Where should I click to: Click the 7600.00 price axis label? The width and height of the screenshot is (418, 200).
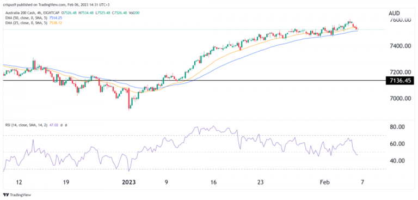pos(399,20)
